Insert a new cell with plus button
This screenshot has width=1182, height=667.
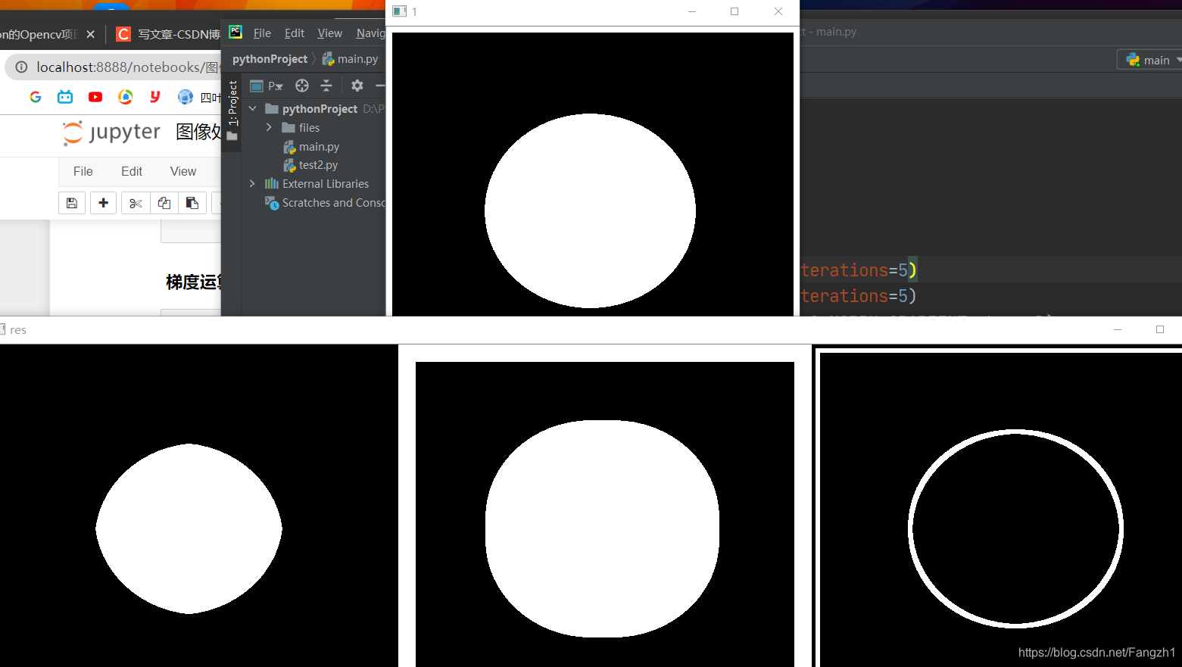point(103,203)
